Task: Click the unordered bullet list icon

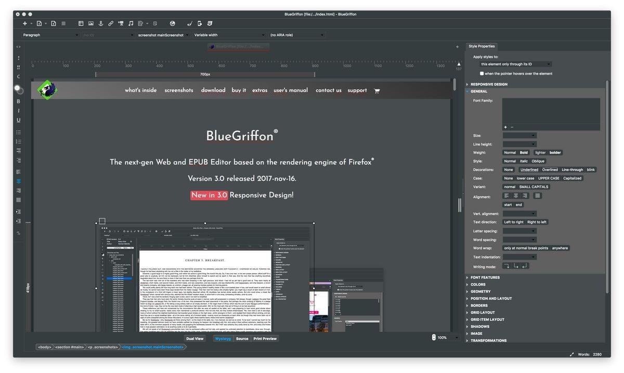Action: tap(19, 132)
